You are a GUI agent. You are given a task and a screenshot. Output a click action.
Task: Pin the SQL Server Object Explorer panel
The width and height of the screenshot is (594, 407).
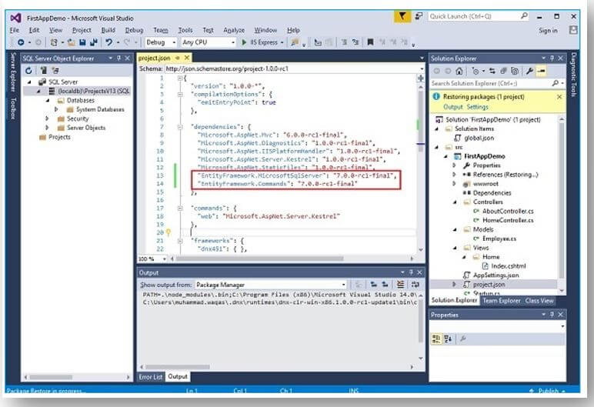tap(119, 58)
